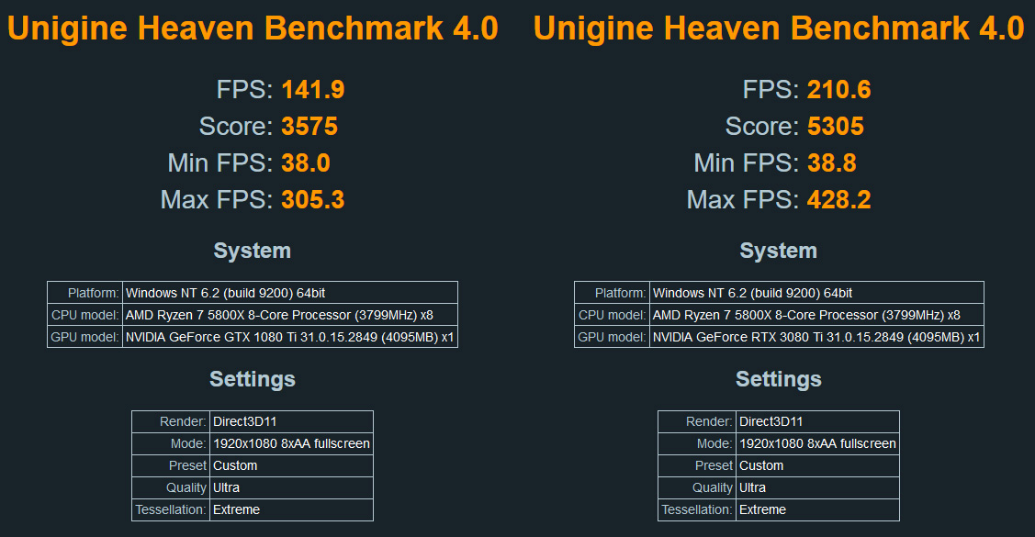Click the right Unigine Heaven Benchmark 4.0 title

pyautogui.click(x=778, y=28)
